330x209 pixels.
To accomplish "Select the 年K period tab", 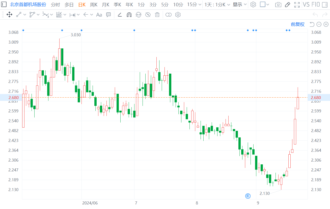I will [x=129, y=5].
